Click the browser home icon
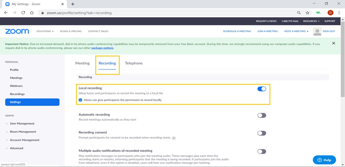345x167 pixels. [32, 13]
